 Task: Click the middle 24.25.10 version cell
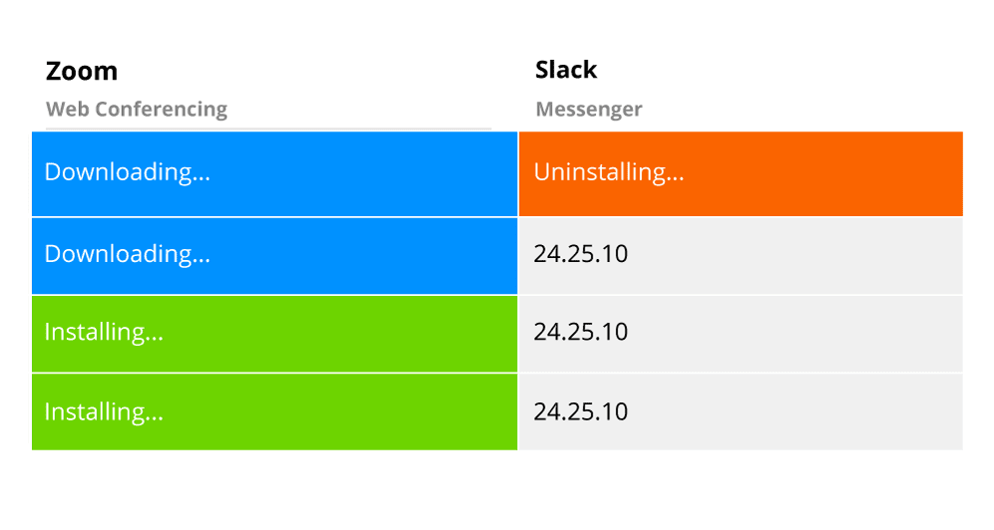[x=740, y=334]
